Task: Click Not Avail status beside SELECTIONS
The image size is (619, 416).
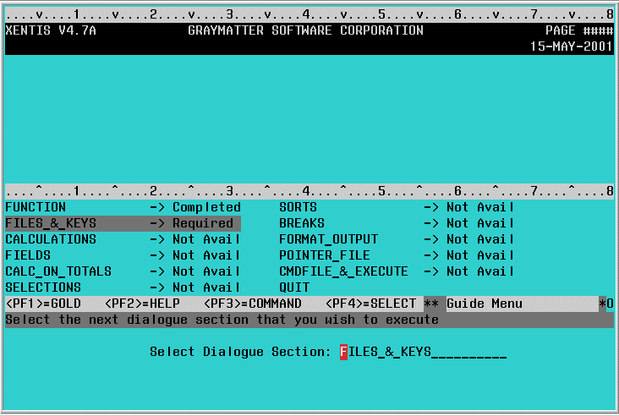Action: 206,287
